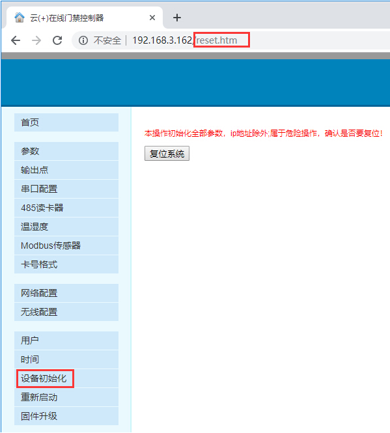Open 时间 settings
This screenshot has height=433, width=390.
click(66, 359)
